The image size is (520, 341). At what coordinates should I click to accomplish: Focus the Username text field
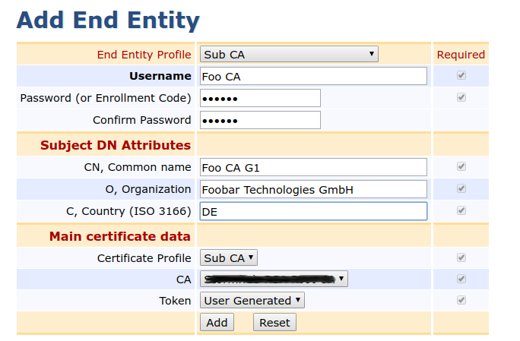tap(313, 76)
